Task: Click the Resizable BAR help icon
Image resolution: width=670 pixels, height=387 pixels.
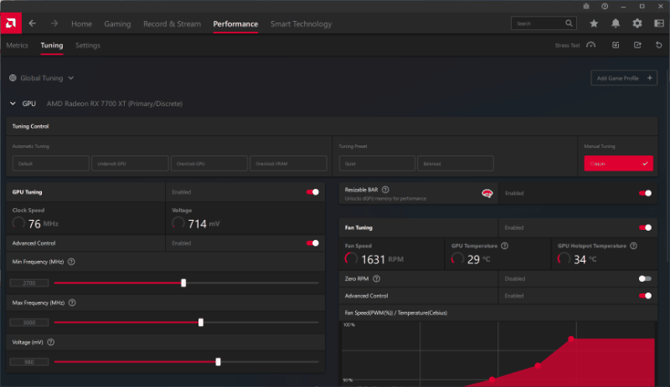Action: click(385, 190)
